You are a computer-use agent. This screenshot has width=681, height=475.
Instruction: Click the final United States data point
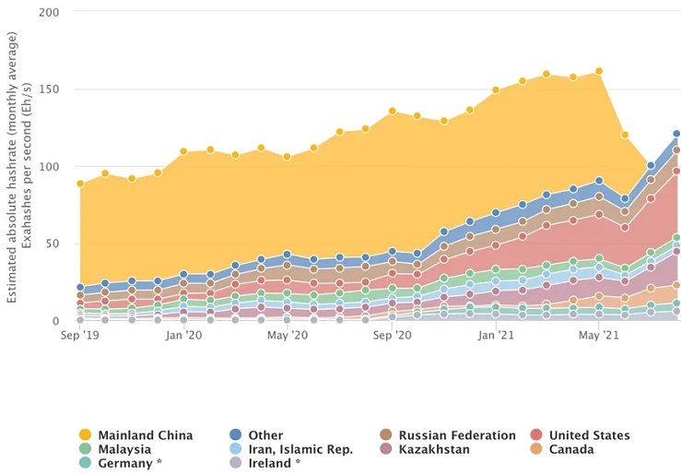click(x=676, y=171)
